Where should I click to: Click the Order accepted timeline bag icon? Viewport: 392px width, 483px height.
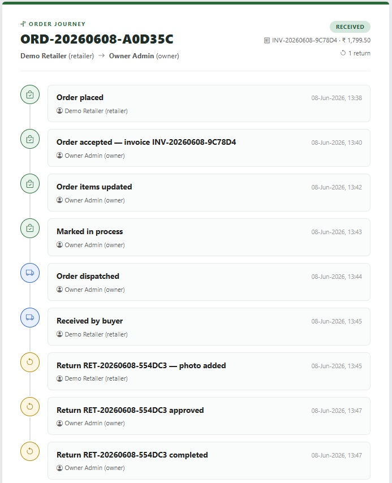[x=30, y=139]
